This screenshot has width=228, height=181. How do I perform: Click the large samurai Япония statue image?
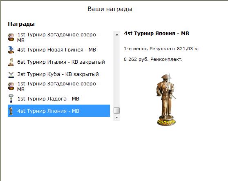[x=166, y=100]
